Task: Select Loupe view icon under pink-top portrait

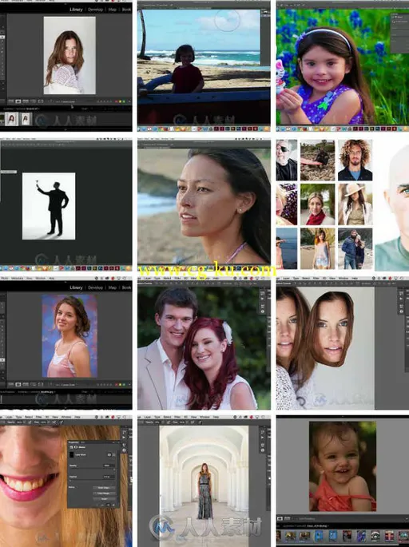Action: coord(18,384)
